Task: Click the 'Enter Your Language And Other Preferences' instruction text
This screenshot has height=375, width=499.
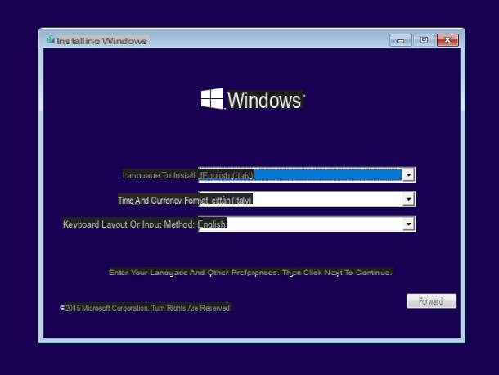Action: click(250, 273)
